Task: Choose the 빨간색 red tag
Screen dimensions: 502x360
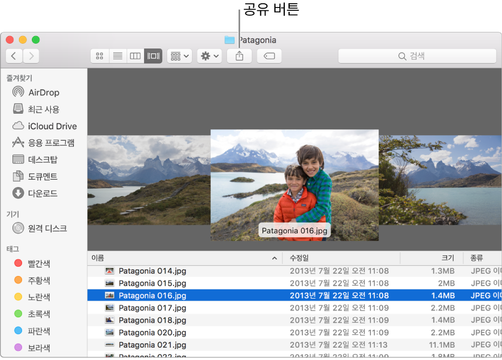Action: point(39,264)
